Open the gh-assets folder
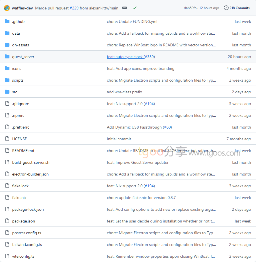 tap(20, 45)
